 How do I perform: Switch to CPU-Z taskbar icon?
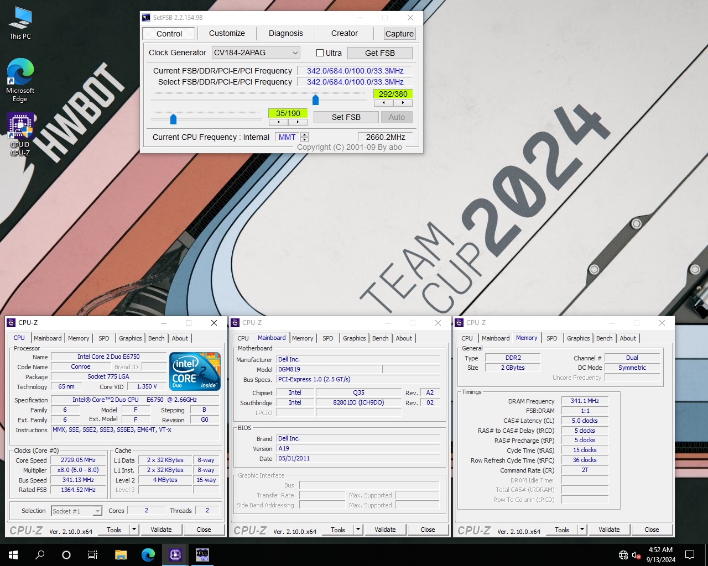click(x=175, y=554)
